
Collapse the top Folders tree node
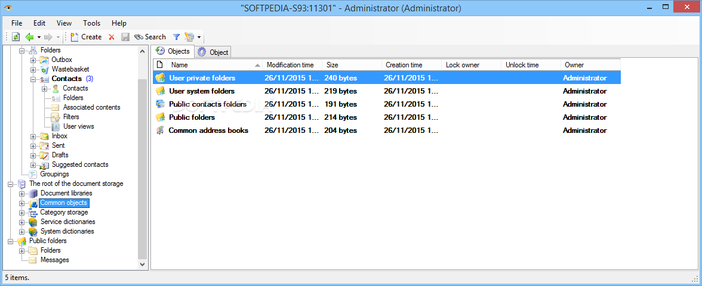(x=22, y=51)
